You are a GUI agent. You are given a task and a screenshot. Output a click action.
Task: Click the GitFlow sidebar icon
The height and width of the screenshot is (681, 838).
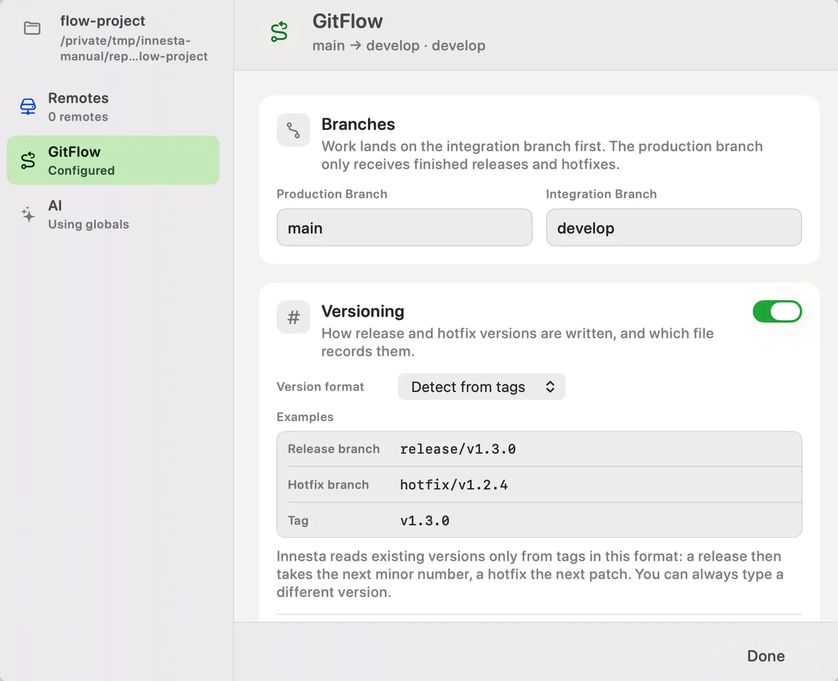pyautogui.click(x=28, y=160)
